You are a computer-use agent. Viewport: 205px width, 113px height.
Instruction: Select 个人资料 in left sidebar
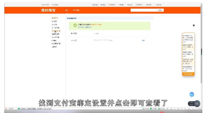(x=54, y=24)
